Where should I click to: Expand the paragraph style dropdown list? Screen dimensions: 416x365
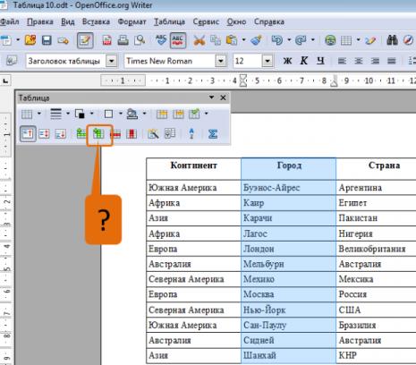(x=112, y=61)
